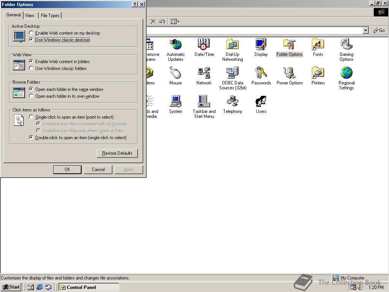The height and width of the screenshot is (292, 389).
Task: Open the Fonts folder icon
Action: [x=318, y=47]
